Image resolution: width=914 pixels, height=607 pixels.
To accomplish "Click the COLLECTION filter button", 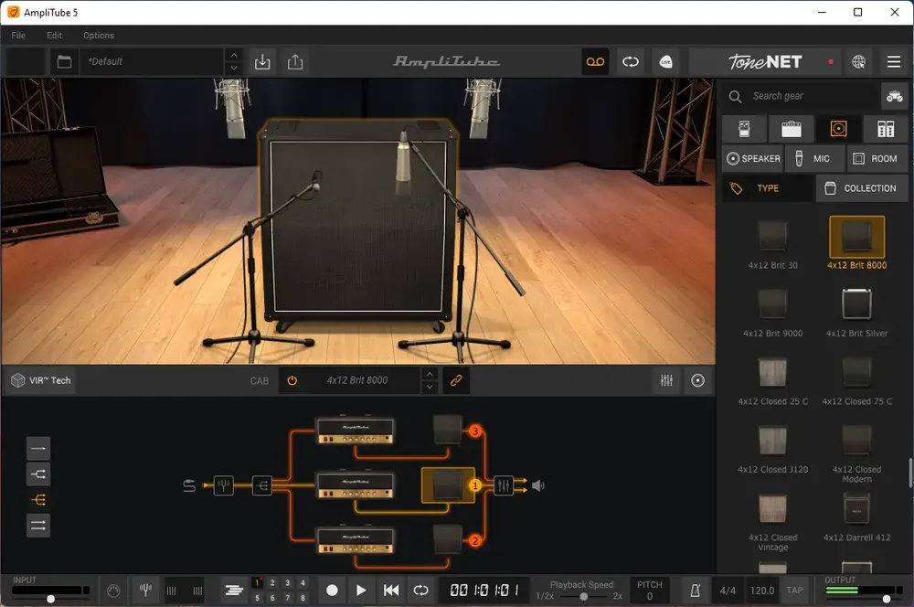I will tap(861, 188).
